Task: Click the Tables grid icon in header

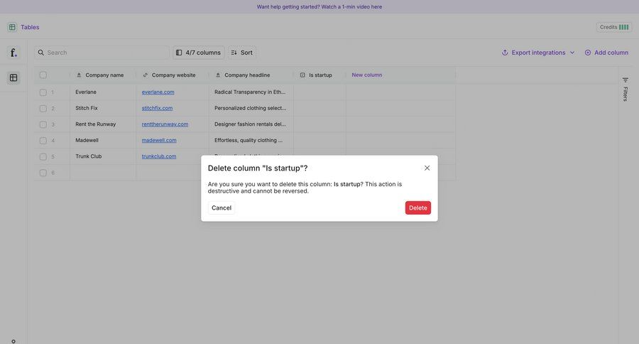Action: click(12, 27)
